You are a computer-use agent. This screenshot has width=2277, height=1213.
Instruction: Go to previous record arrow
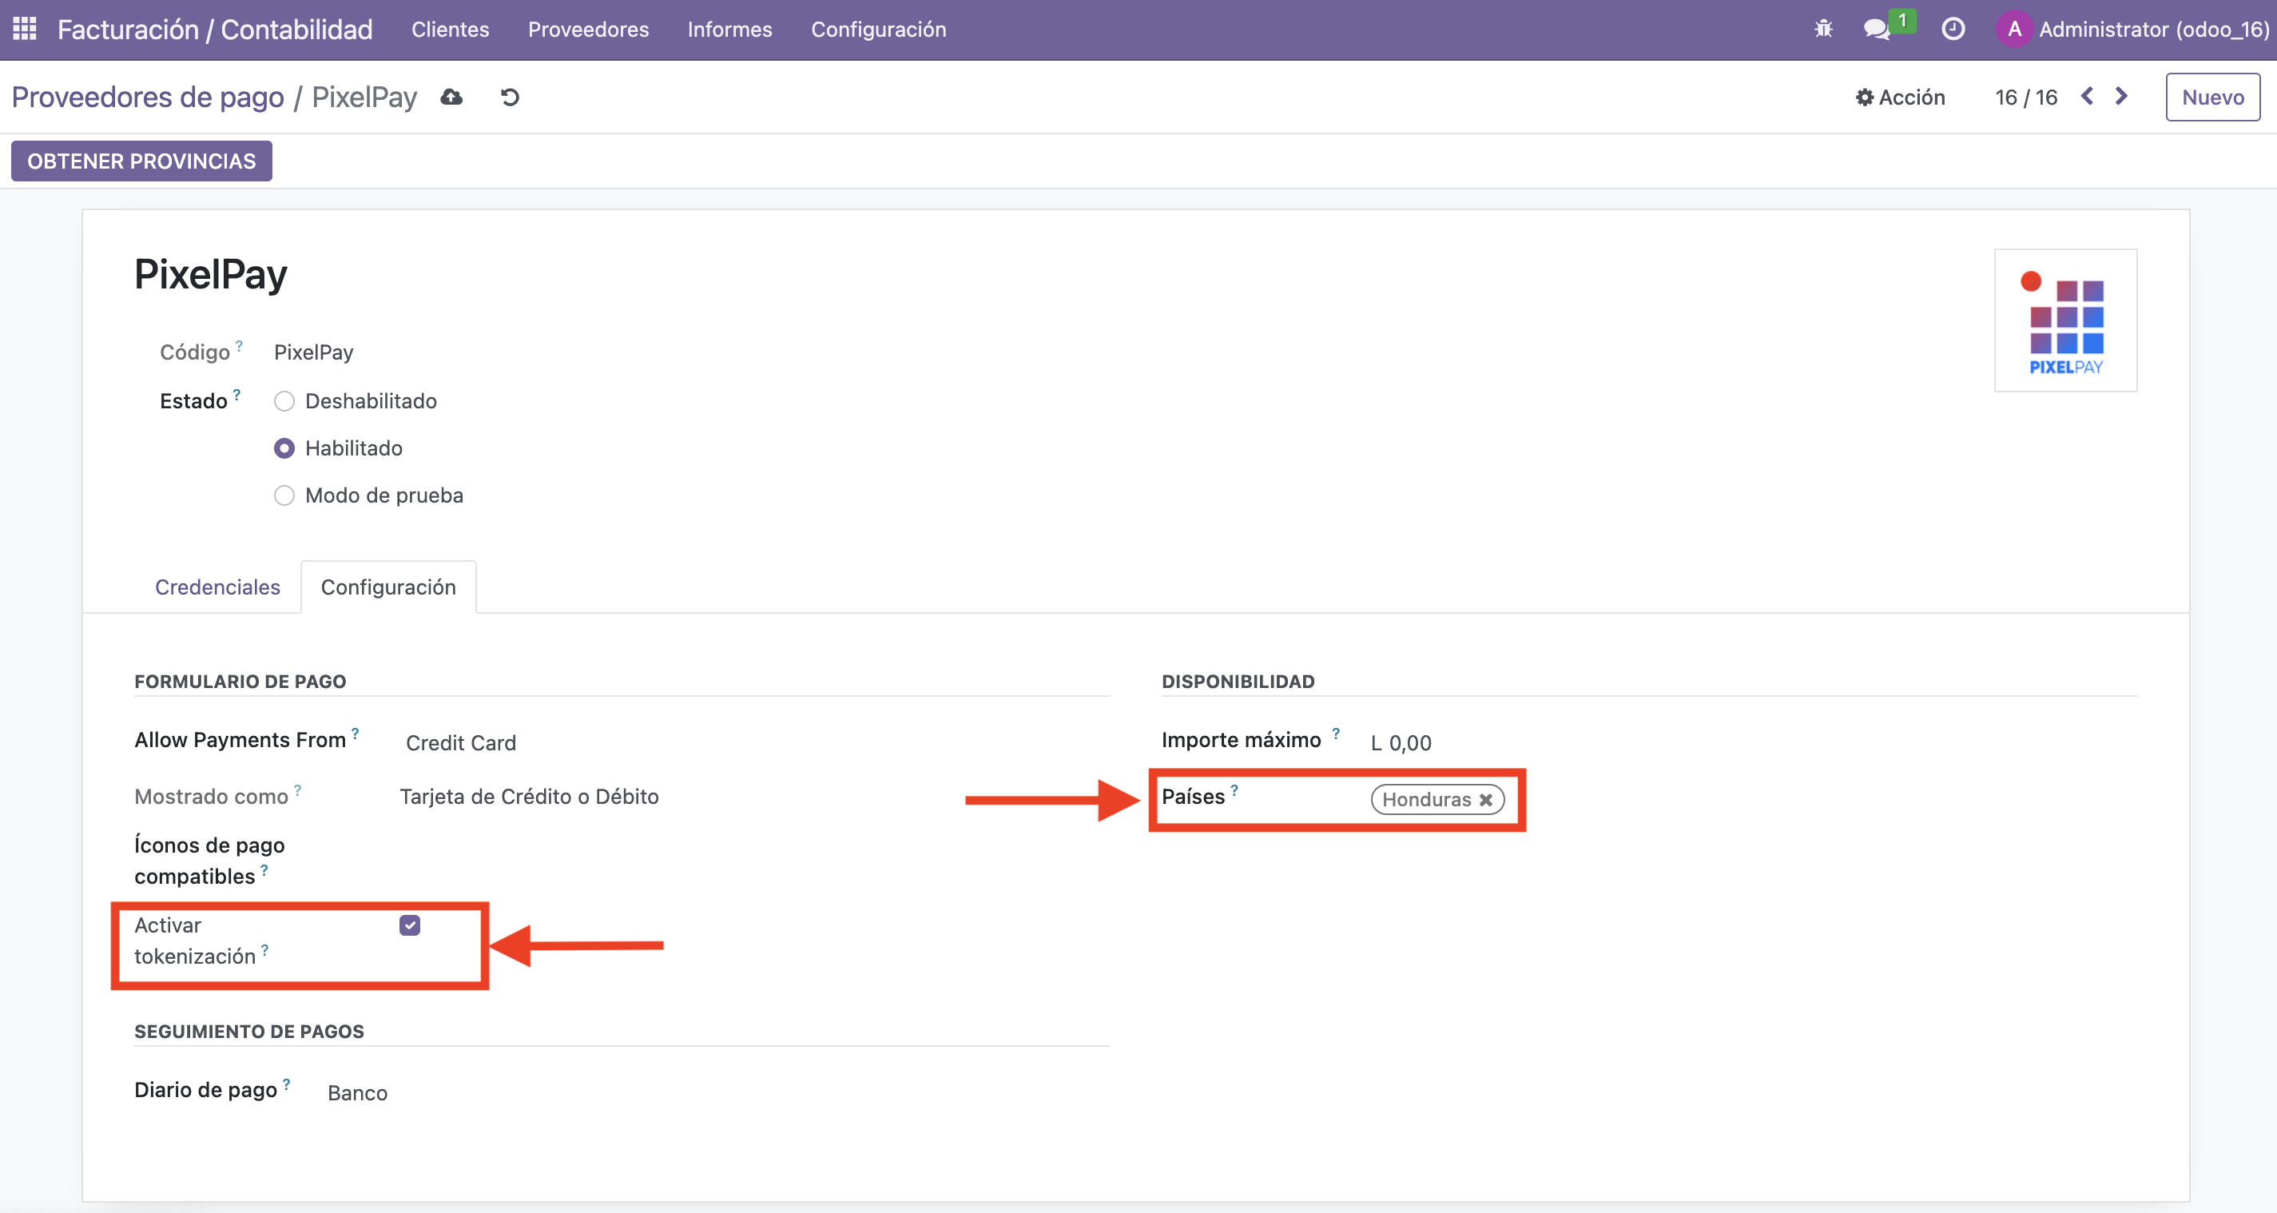pyautogui.click(x=2088, y=97)
